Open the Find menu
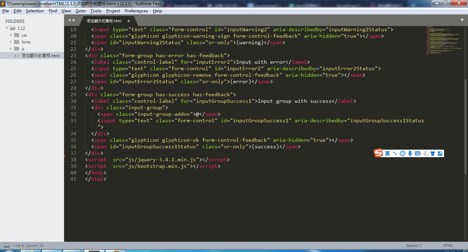Image resolution: width=468 pixels, height=252 pixels. click(53, 11)
